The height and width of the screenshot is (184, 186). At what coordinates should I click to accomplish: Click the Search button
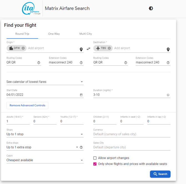tap(160, 174)
